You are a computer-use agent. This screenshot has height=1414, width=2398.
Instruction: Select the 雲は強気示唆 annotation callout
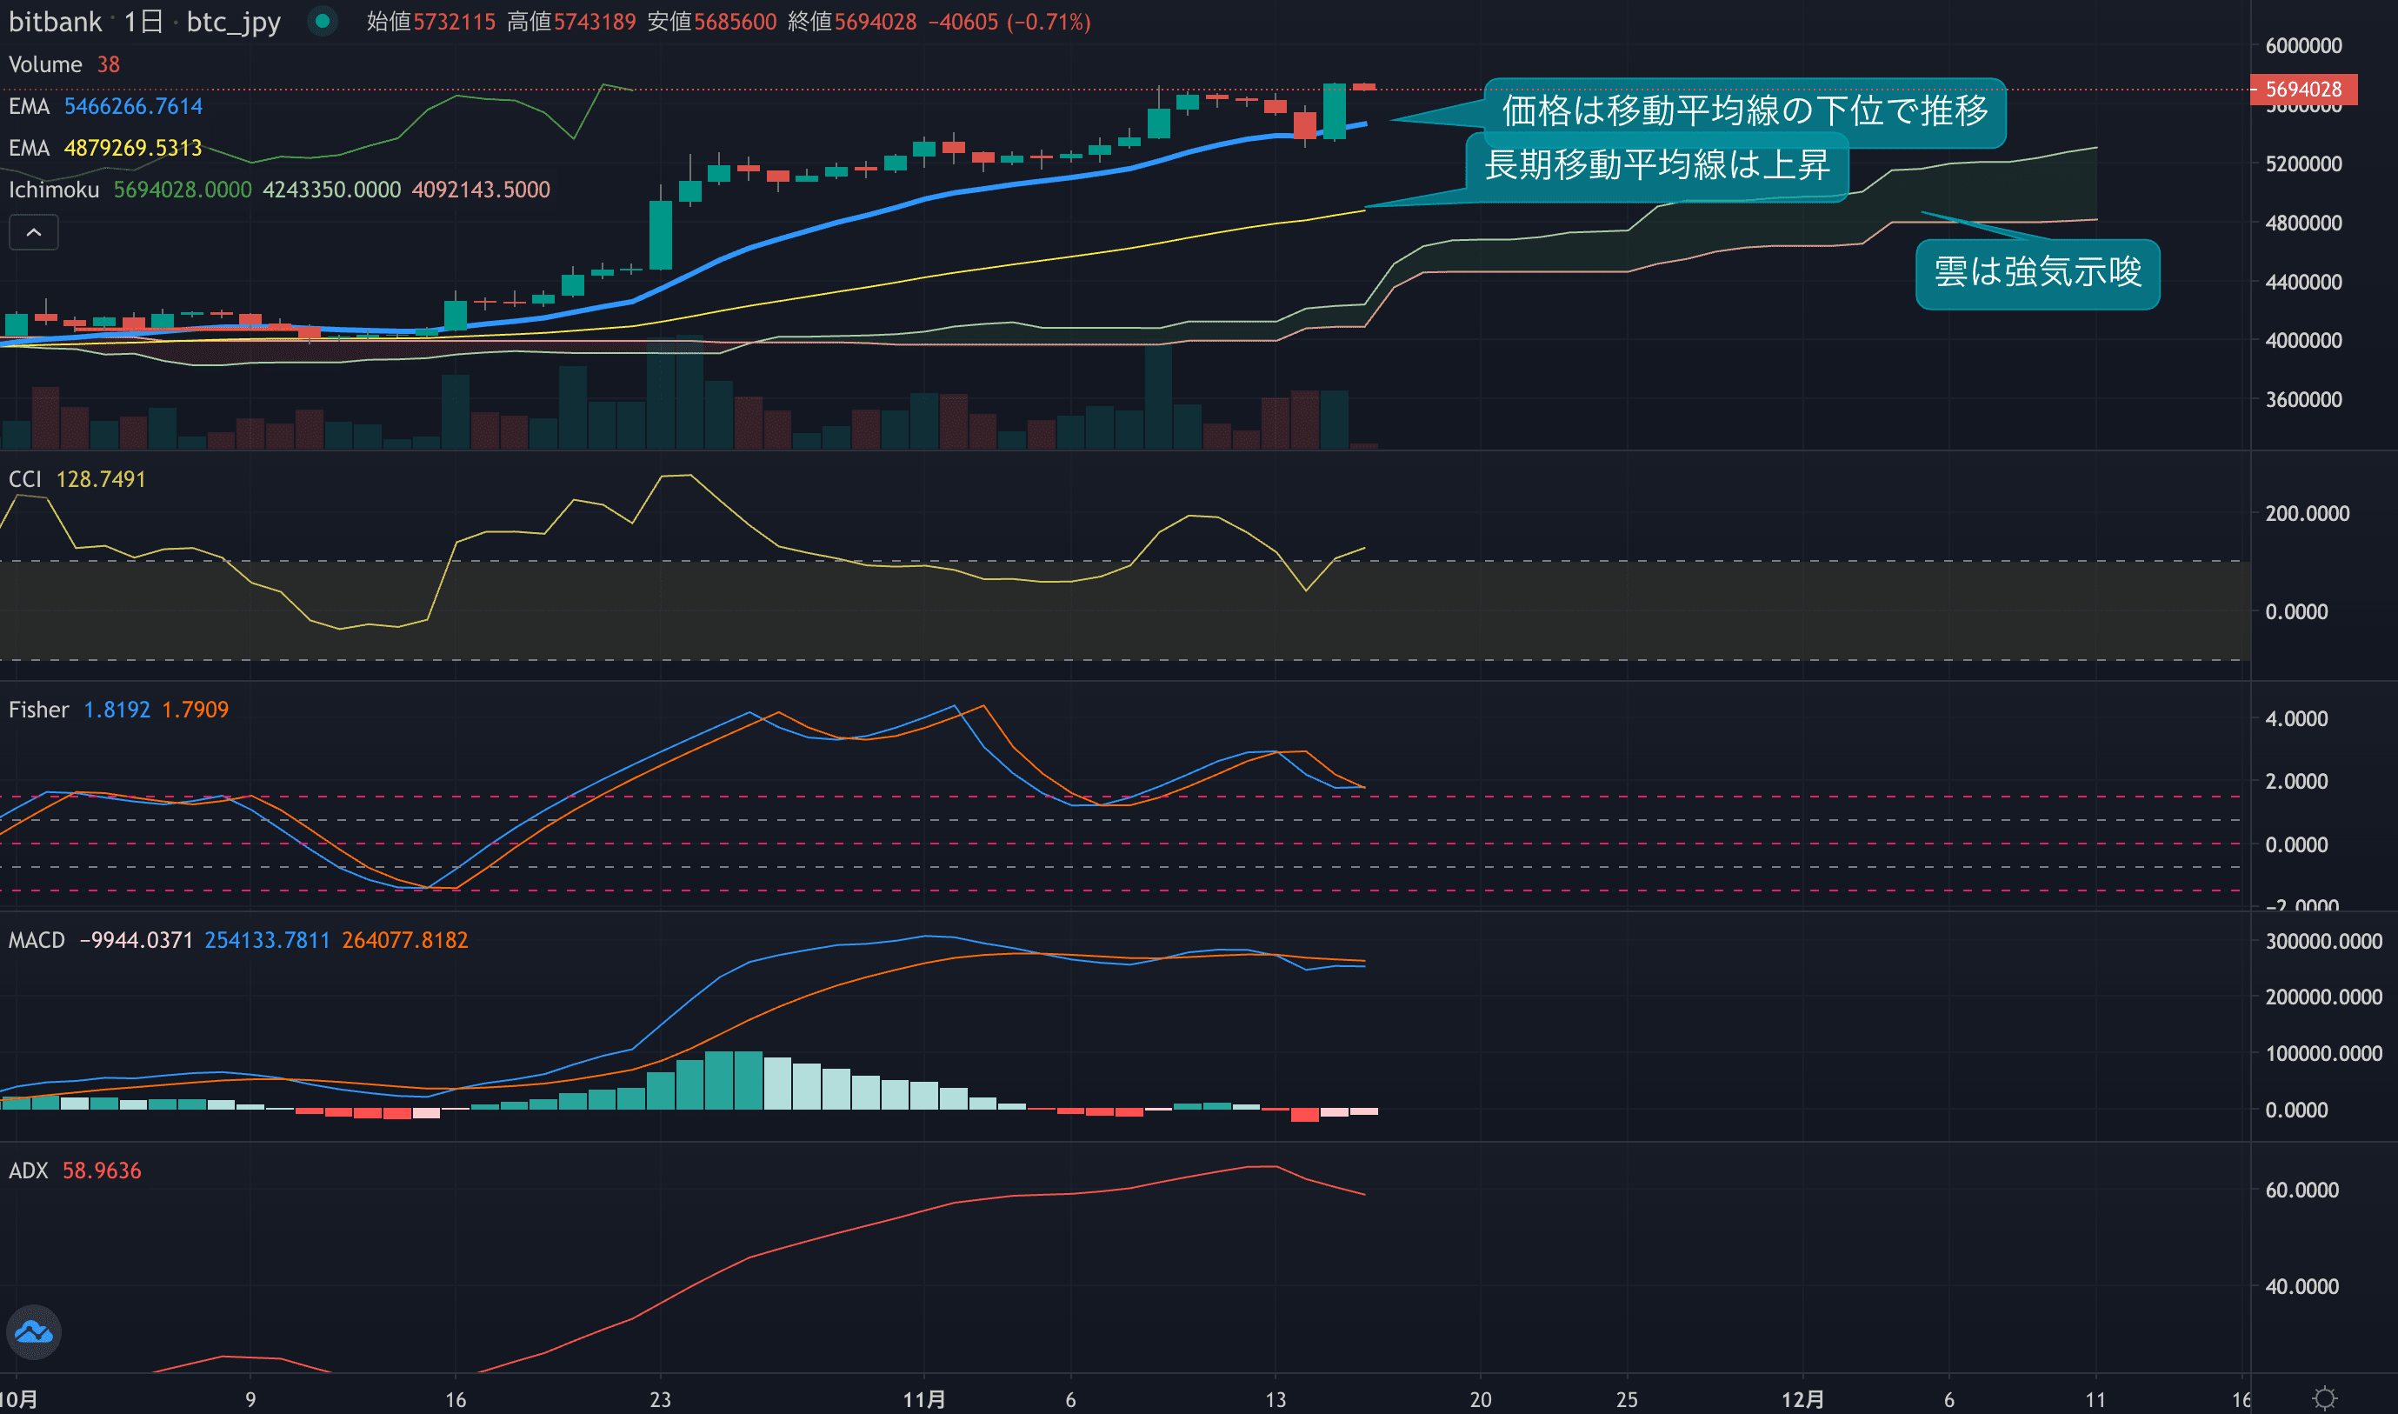2037,273
